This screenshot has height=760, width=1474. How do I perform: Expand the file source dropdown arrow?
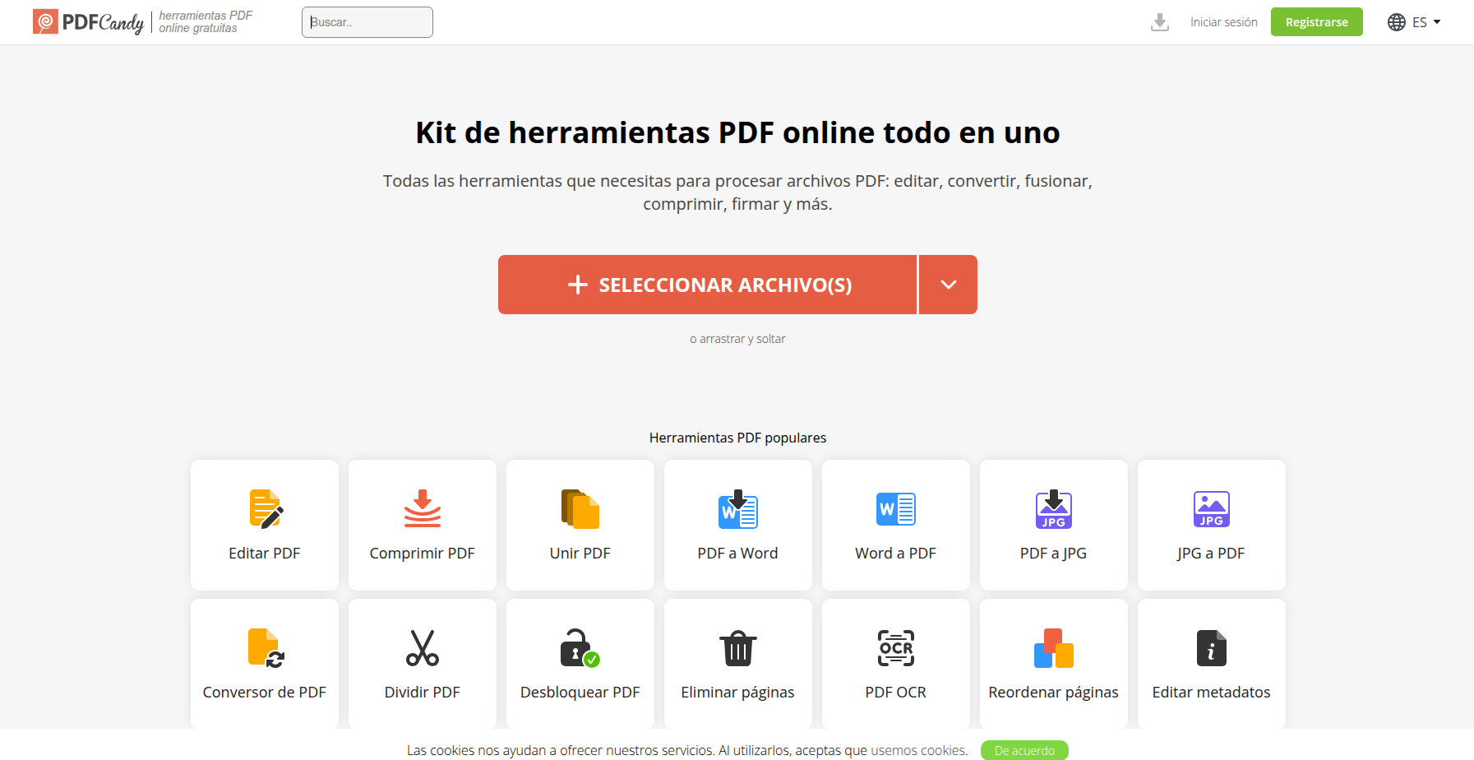[948, 285]
